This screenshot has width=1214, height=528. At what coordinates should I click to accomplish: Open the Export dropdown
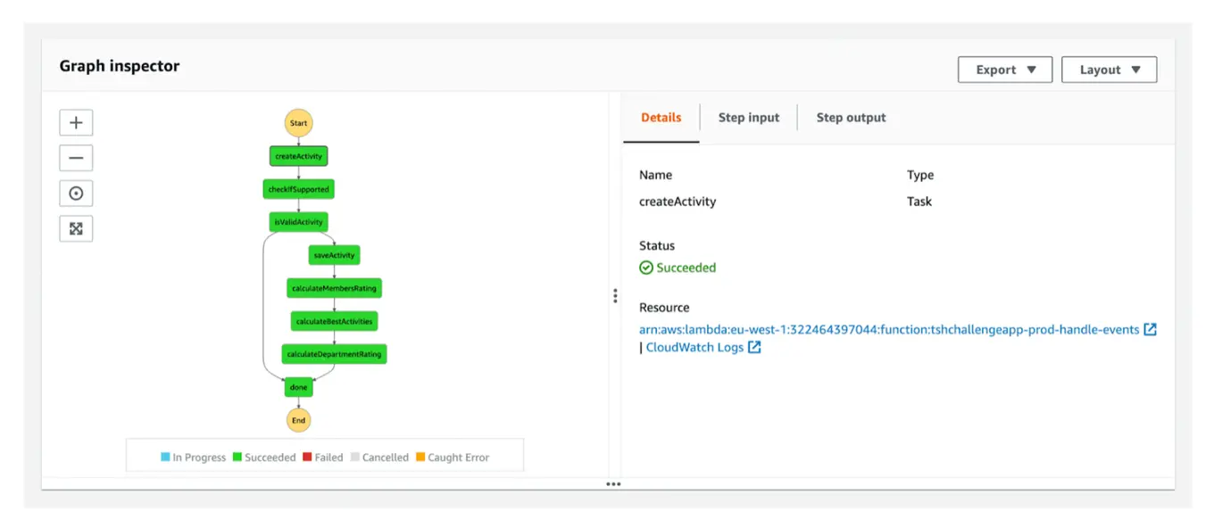click(x=1005, y=69)
